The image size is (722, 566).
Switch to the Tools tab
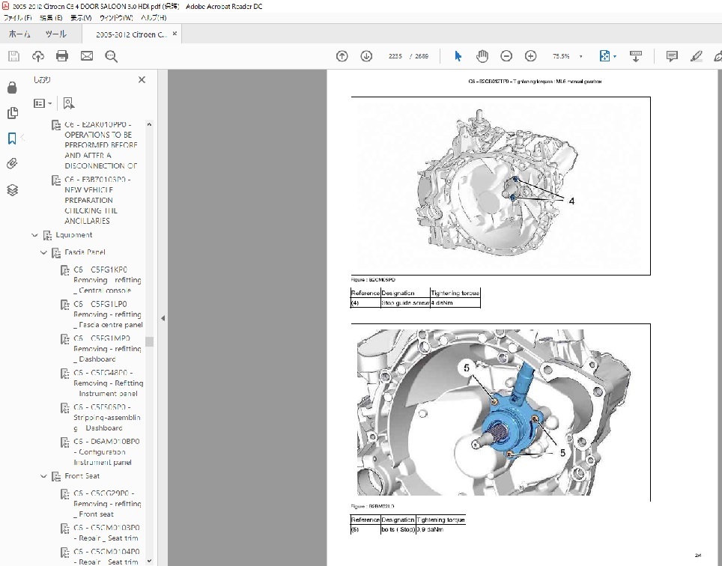coord(55,34)
